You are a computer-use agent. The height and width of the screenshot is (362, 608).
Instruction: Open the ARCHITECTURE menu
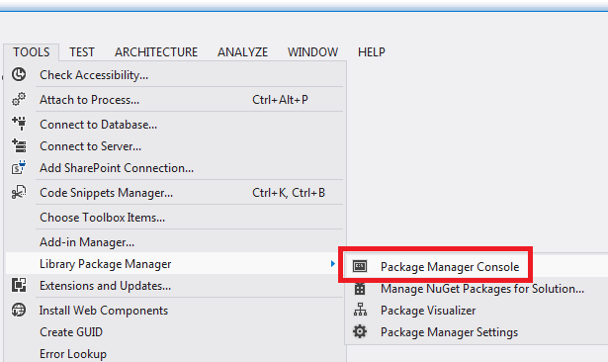[x=156, y=52]
